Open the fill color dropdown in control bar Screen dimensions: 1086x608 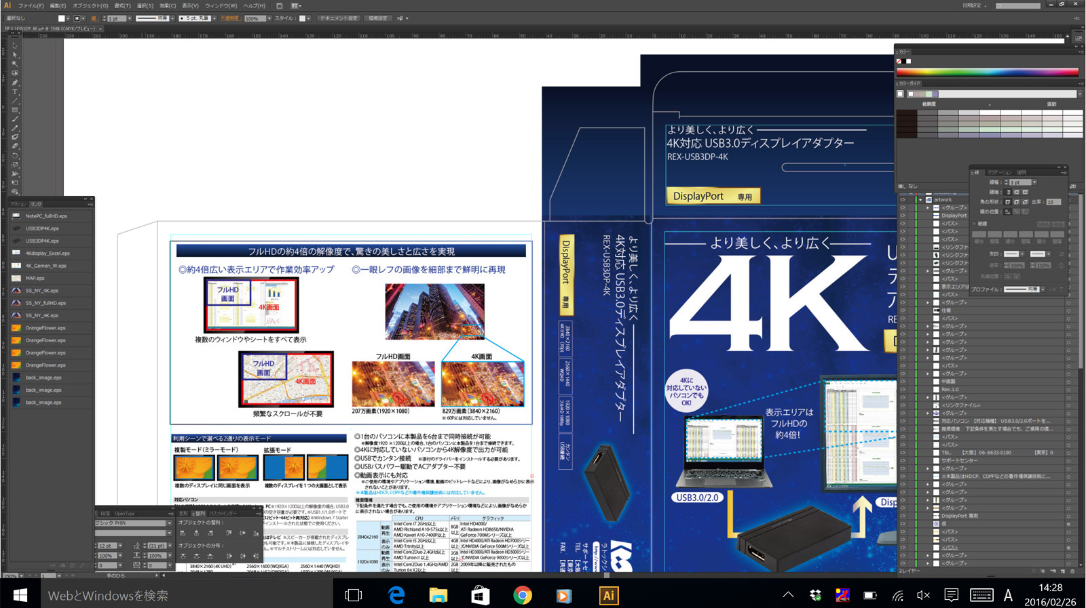[68, 18]
